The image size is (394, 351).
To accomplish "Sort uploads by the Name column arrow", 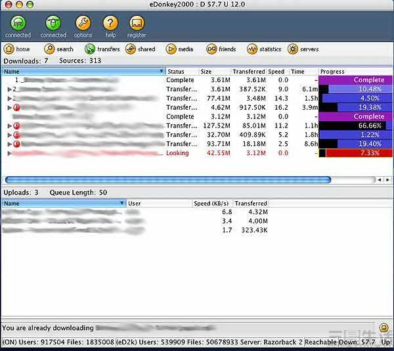I will [122, 203].
